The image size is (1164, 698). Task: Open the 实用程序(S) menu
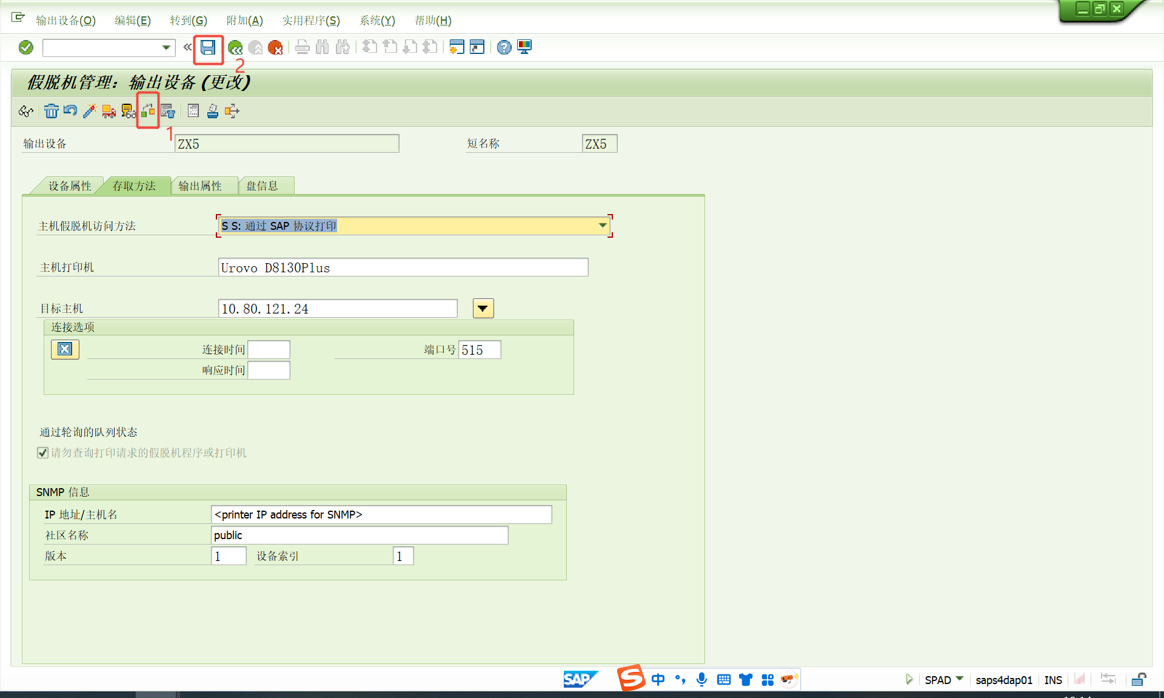coord(310,21)
